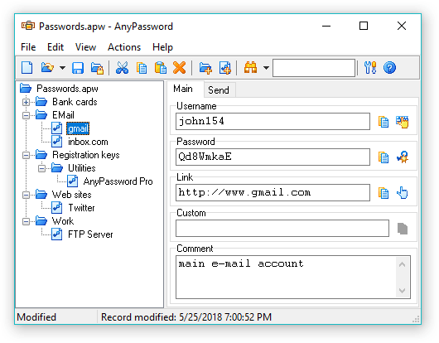Select the inbox.com record
Image resolution: width=439 pixels, height=343 pixels.
coord(88,142)
